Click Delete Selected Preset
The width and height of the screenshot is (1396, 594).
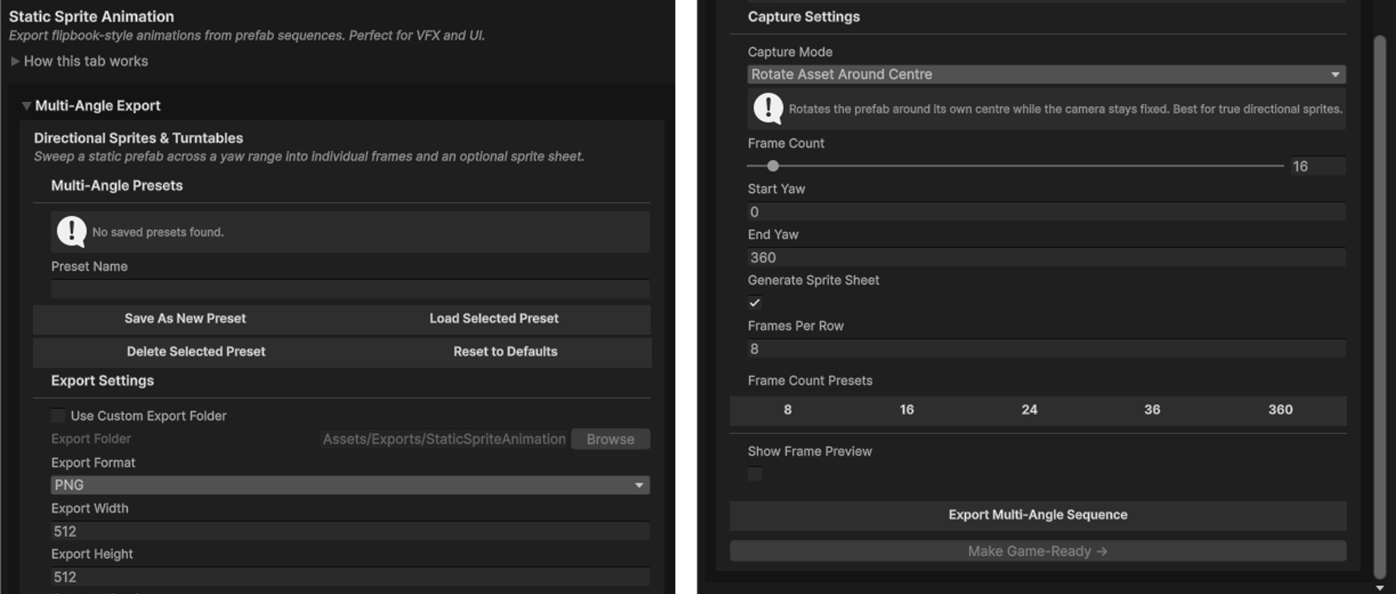pyautogui.click(x=196, y=352)
